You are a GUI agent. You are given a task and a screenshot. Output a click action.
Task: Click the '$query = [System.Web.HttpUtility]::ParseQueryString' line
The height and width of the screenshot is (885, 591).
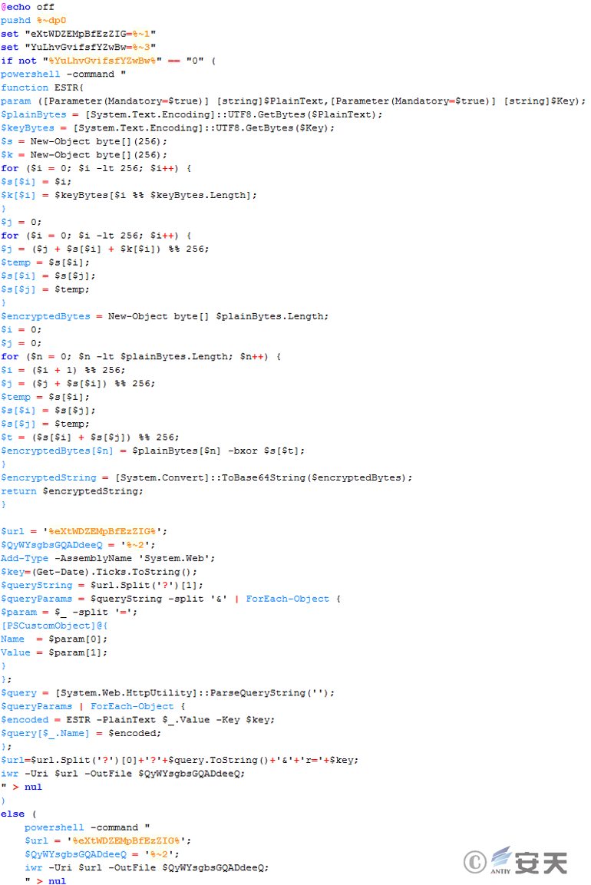[x=167, y=693]
